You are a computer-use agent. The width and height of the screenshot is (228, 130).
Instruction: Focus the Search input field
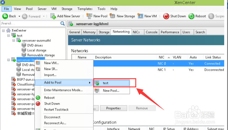click(30, 24)
